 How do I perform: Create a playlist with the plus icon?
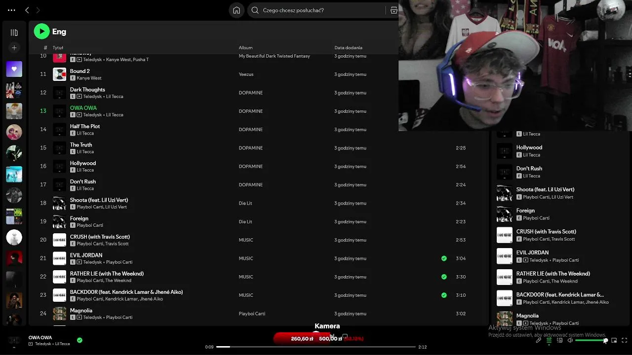click(x=14, y=48)
